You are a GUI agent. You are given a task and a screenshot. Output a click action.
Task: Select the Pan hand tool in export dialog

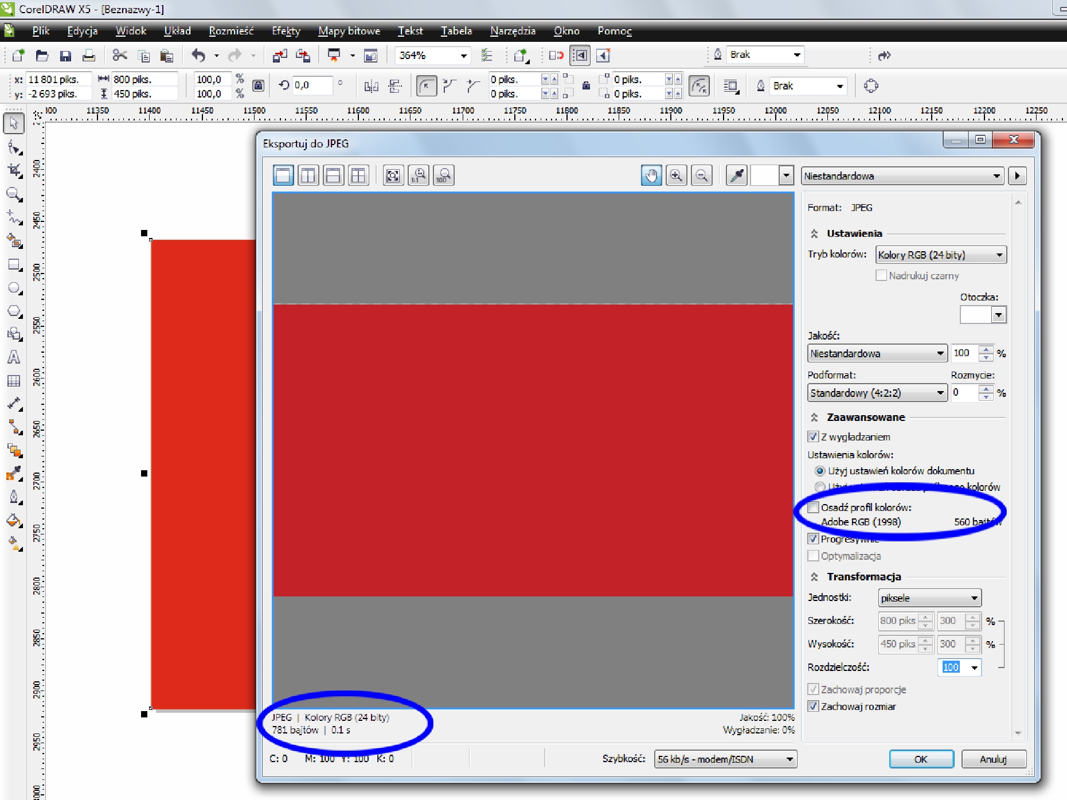click(651, 175)
